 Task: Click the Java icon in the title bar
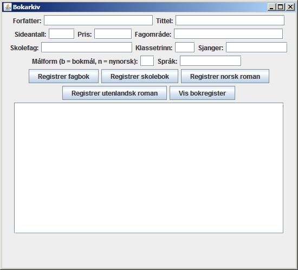click(8, 7)
